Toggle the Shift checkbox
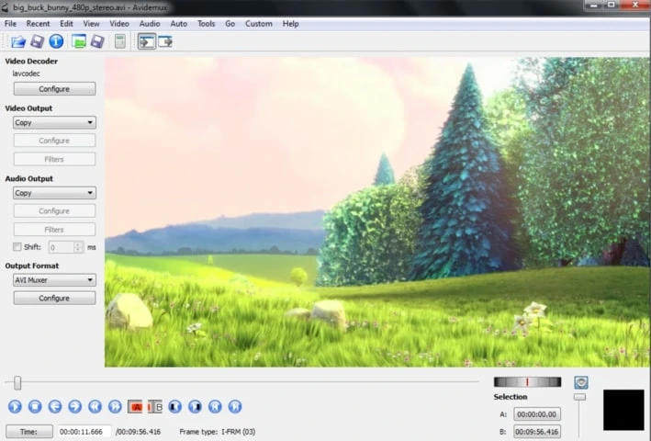This screenshot has width=651, height=441. coord(17,247)
